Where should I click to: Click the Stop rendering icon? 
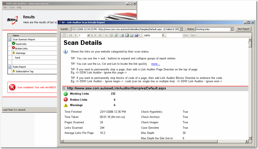[111, 35]
